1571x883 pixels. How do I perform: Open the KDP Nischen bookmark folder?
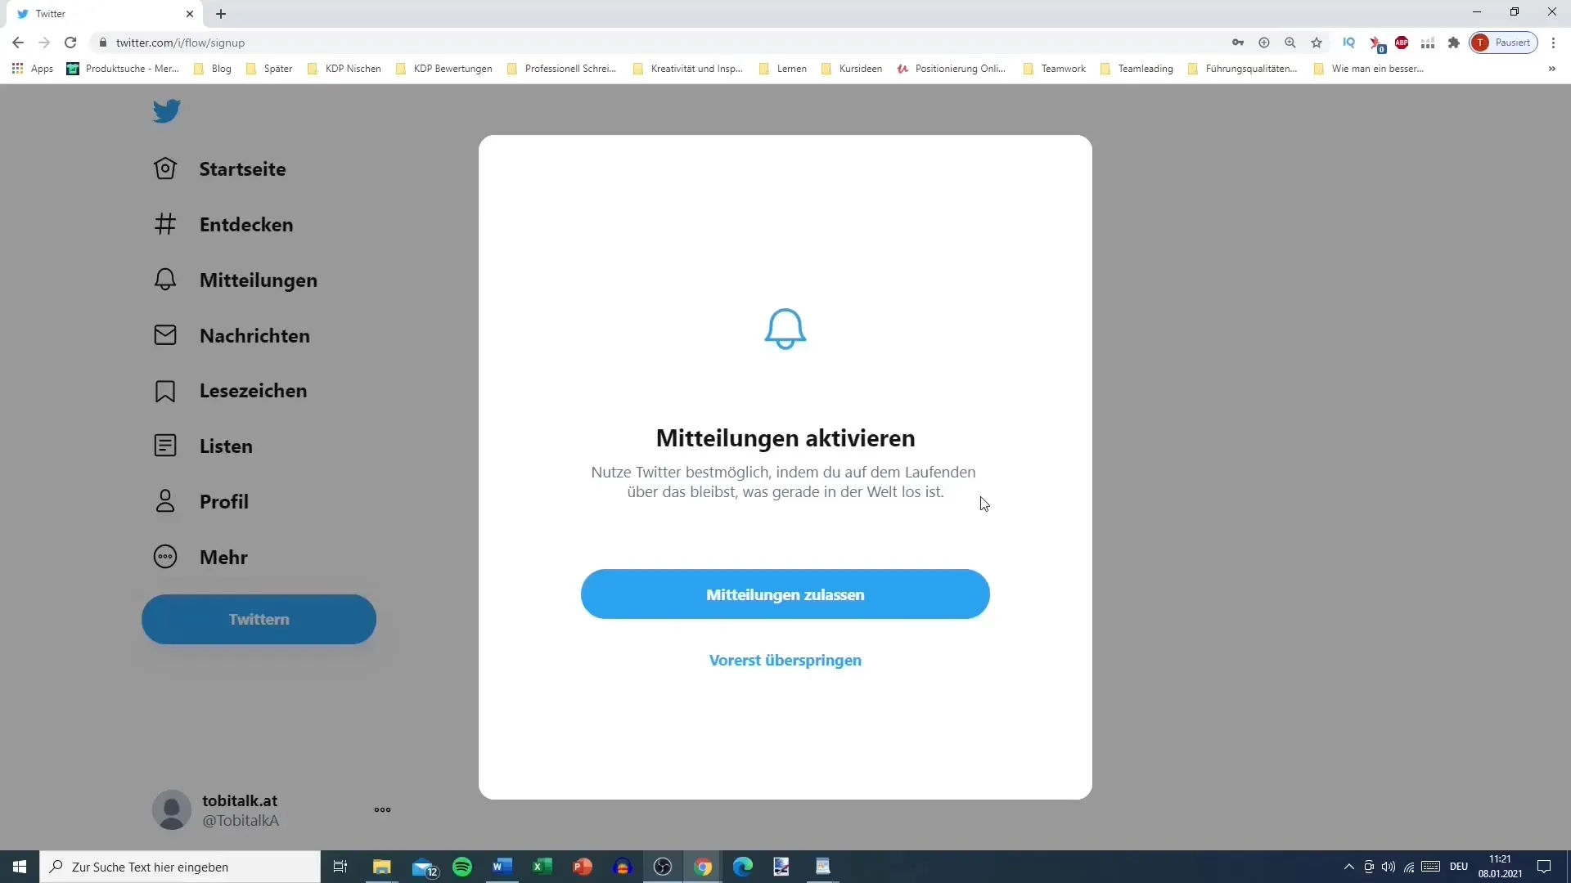point(353,68)
